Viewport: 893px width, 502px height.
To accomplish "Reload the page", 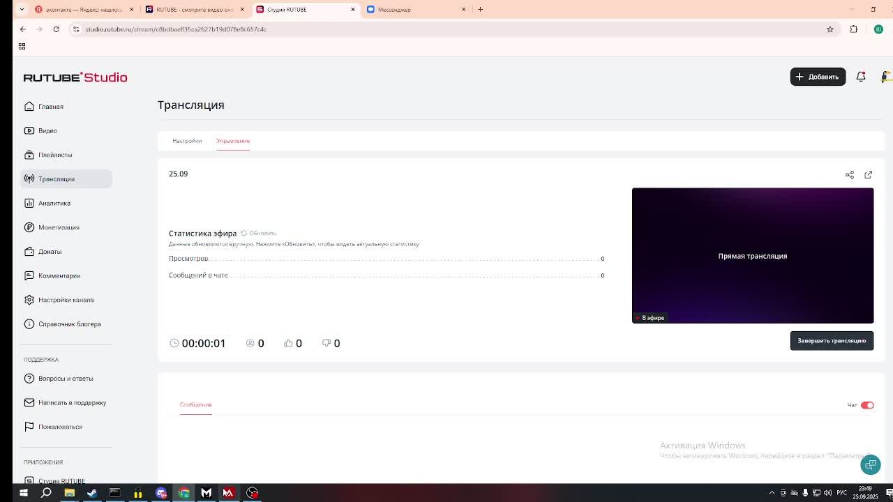I will [56, 29].
